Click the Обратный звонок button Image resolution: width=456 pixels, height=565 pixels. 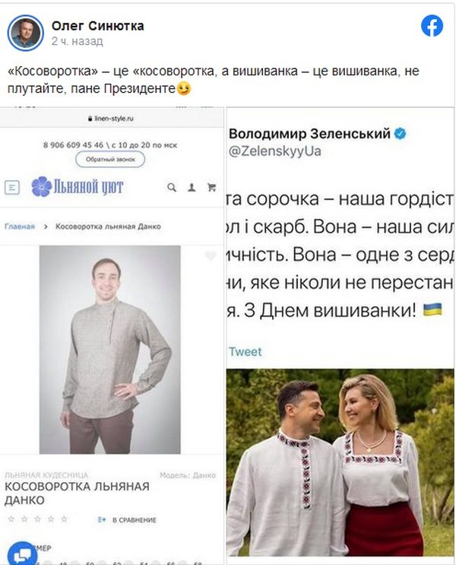point(110,159)
